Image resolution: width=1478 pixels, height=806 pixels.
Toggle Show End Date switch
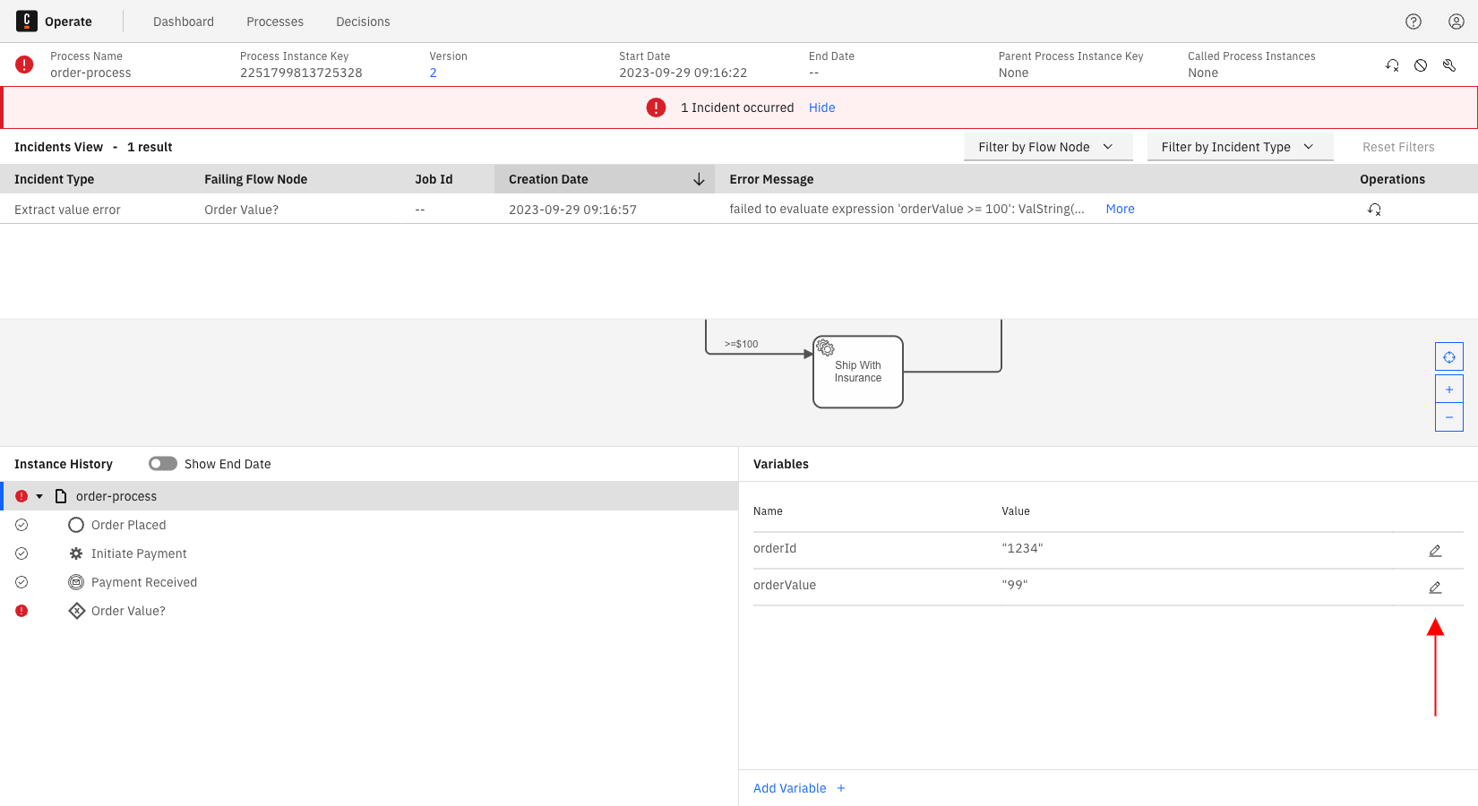coord(163,464)
